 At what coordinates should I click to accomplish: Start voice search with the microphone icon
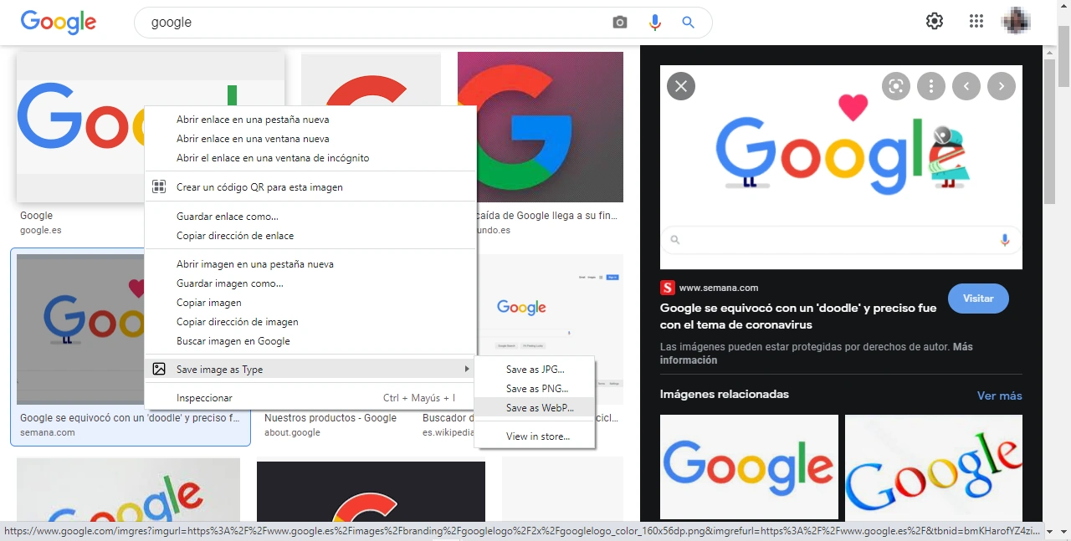(655, 23)
